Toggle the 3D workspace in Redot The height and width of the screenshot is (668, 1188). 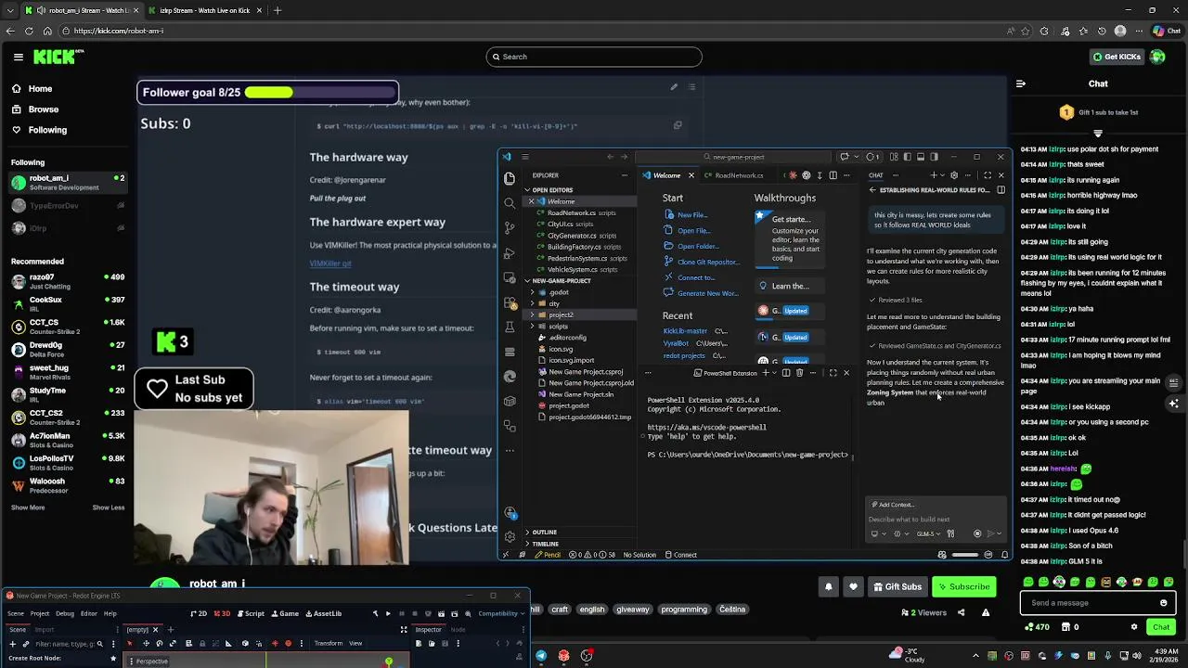click(x=221, y=613)
